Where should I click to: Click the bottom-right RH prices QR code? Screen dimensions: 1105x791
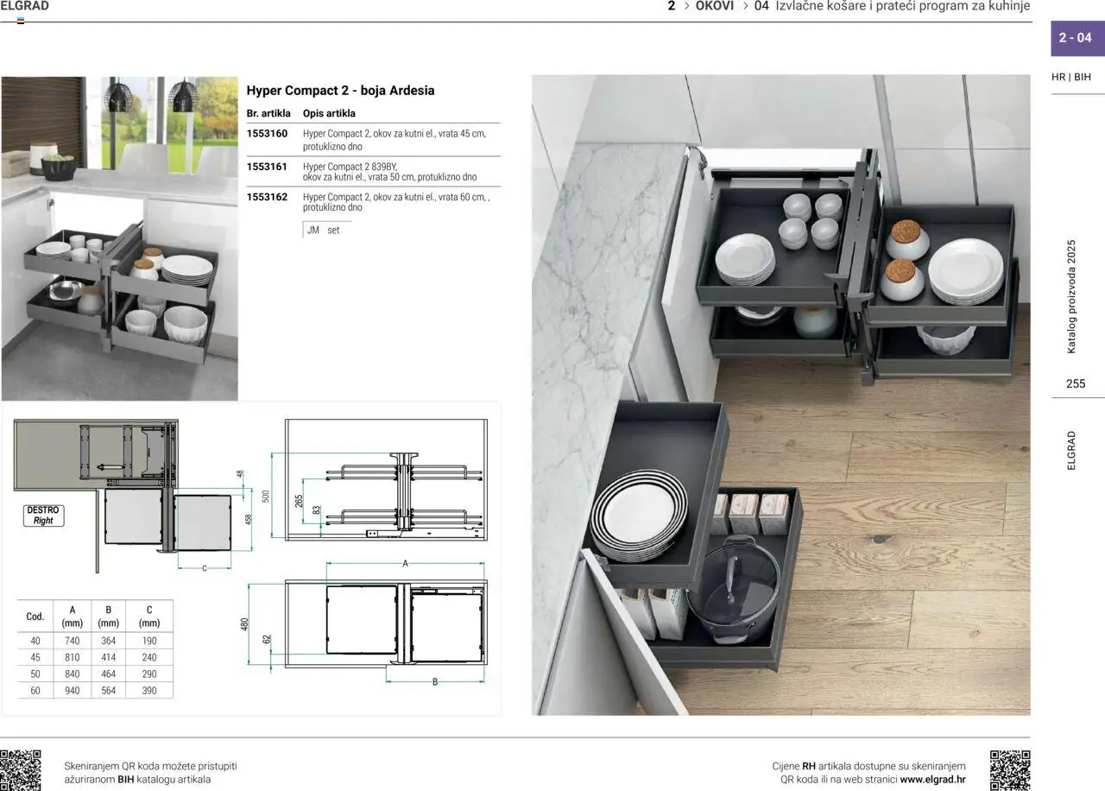click(x=1009, y=770)
